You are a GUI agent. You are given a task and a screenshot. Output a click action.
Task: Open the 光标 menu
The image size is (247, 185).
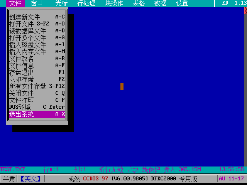pyautogui.click(x=62, y=3)
